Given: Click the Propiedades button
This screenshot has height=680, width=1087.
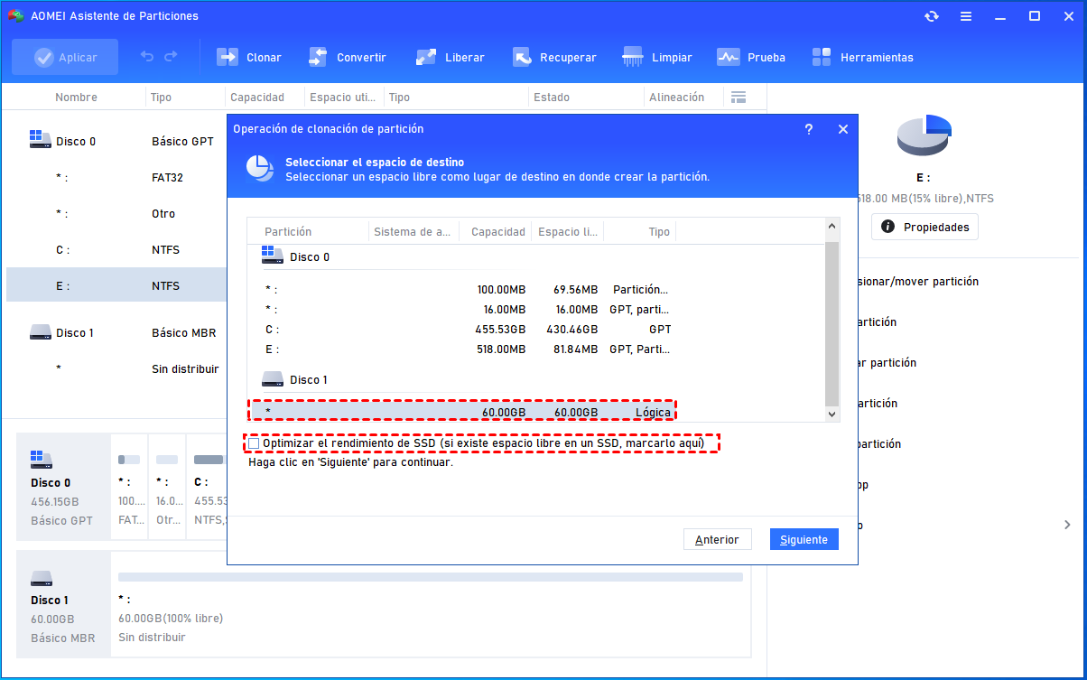Looking at the screenshot, I should coord(924,227).
